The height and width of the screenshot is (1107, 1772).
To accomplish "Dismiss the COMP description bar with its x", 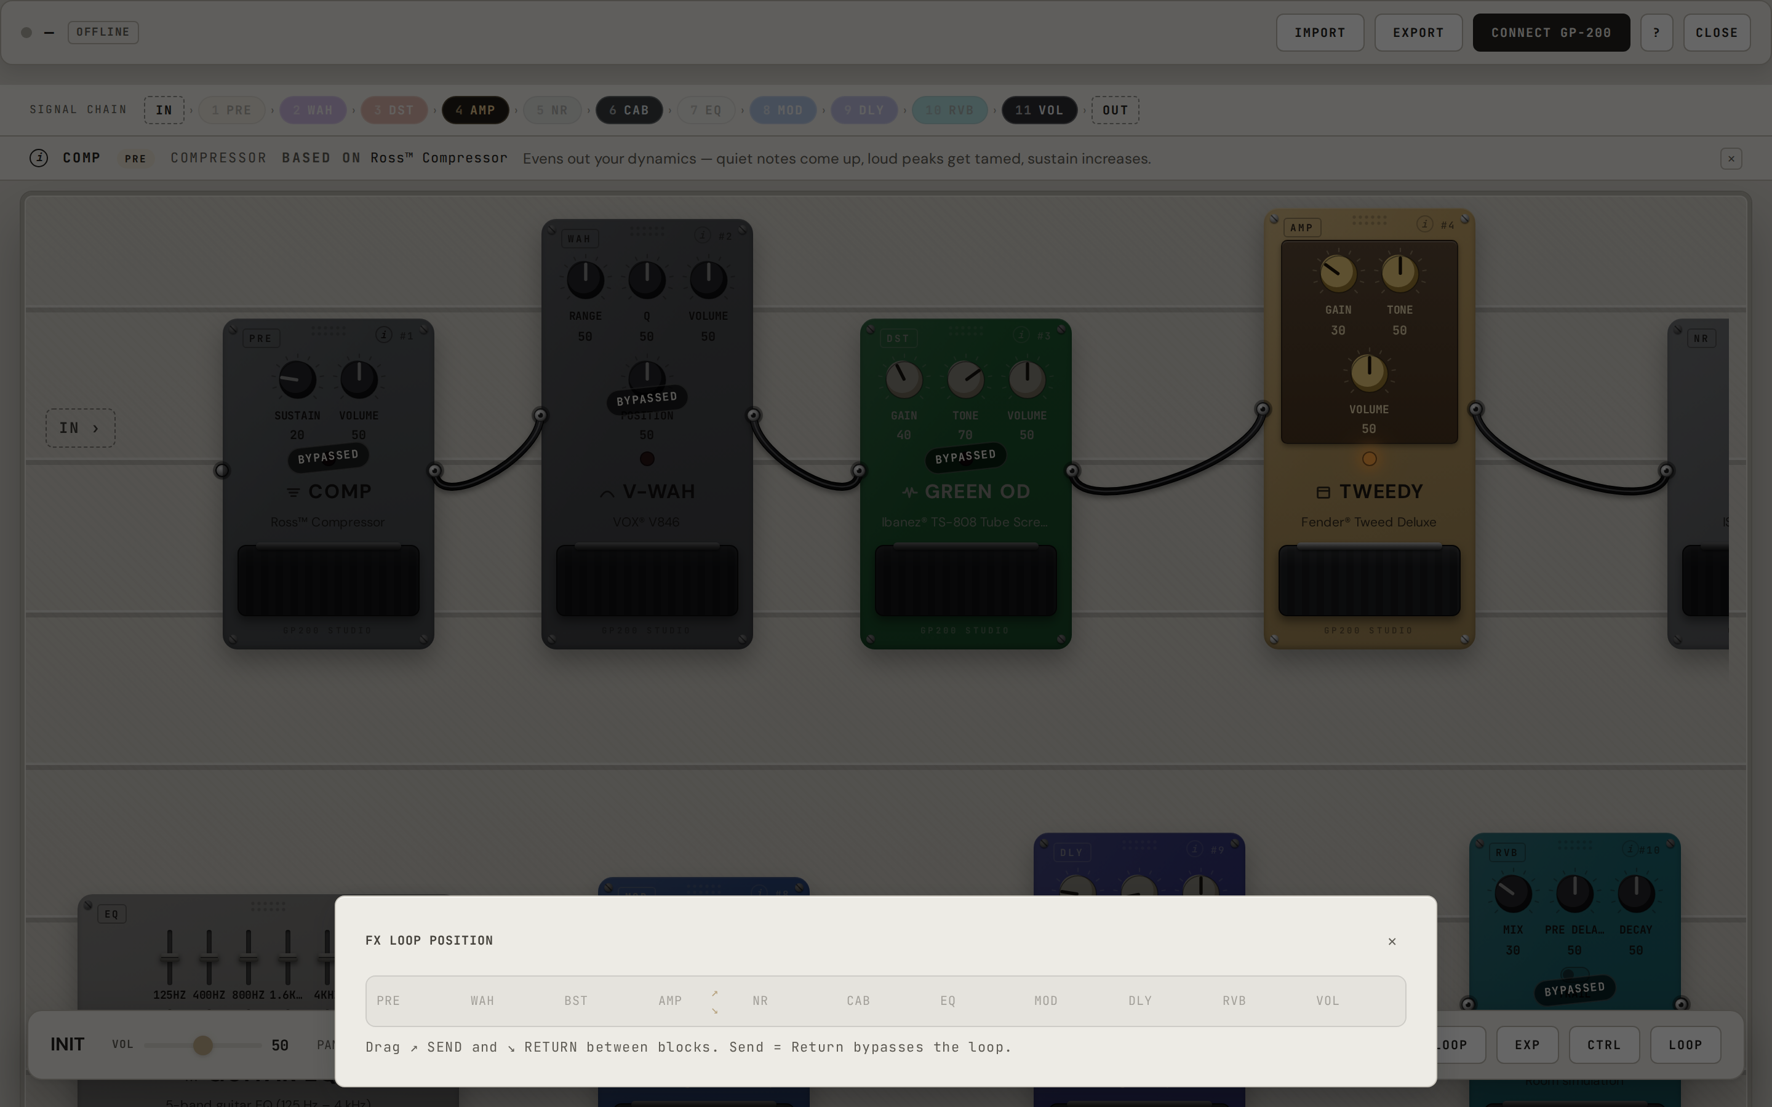I will [x=1731, y=159].
